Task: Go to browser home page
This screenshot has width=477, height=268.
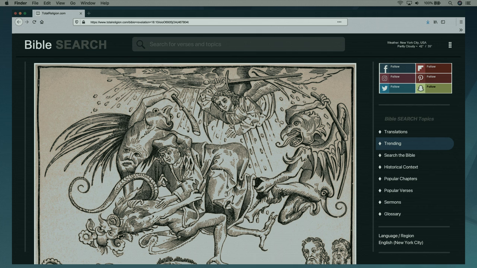Action: [42, 22]
